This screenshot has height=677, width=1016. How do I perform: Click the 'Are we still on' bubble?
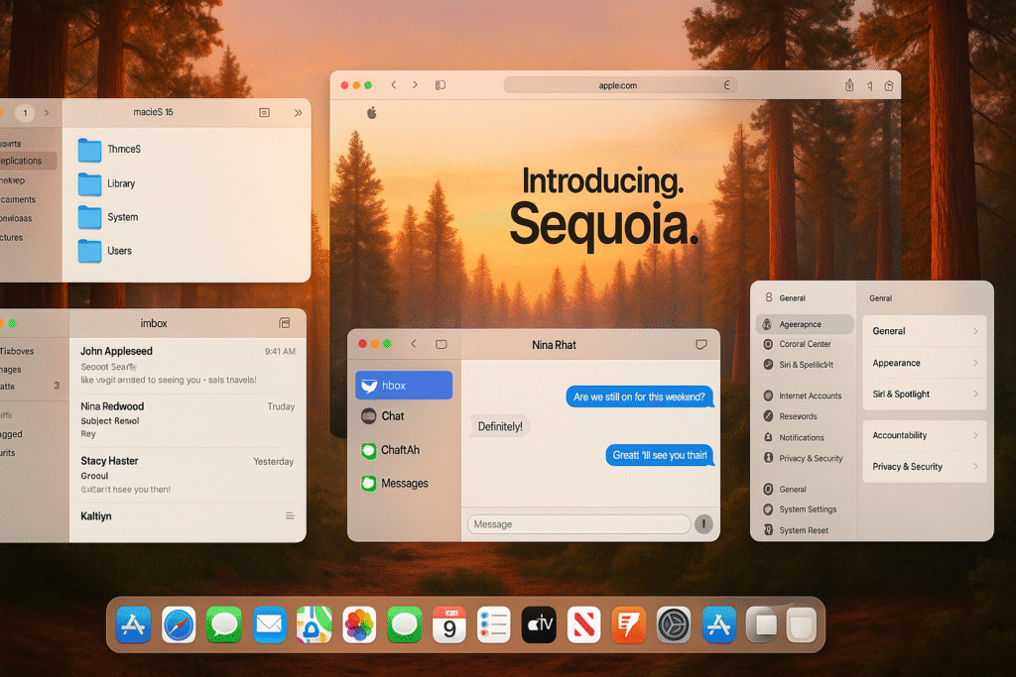pos(640,396)
